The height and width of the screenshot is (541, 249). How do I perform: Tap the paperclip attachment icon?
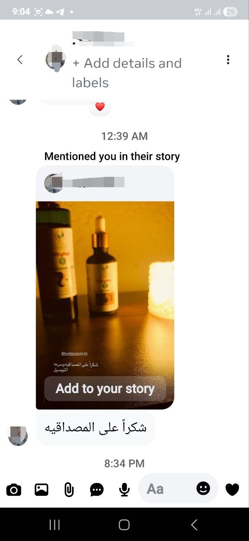[x=69, y=490]
